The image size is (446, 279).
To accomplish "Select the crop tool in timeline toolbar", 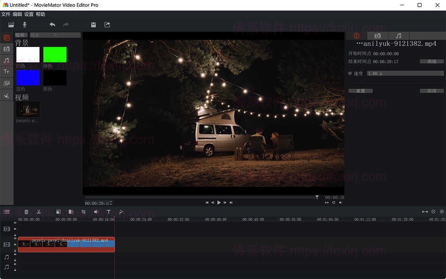I will [84, 212].
